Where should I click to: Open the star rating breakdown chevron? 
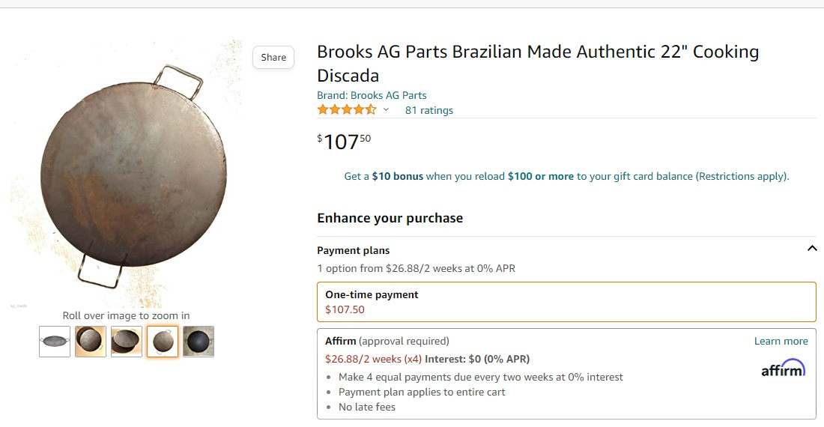point(387,110)
